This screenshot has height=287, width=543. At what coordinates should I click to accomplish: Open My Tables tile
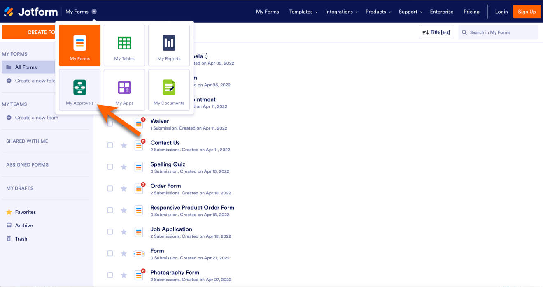point(124,45)
